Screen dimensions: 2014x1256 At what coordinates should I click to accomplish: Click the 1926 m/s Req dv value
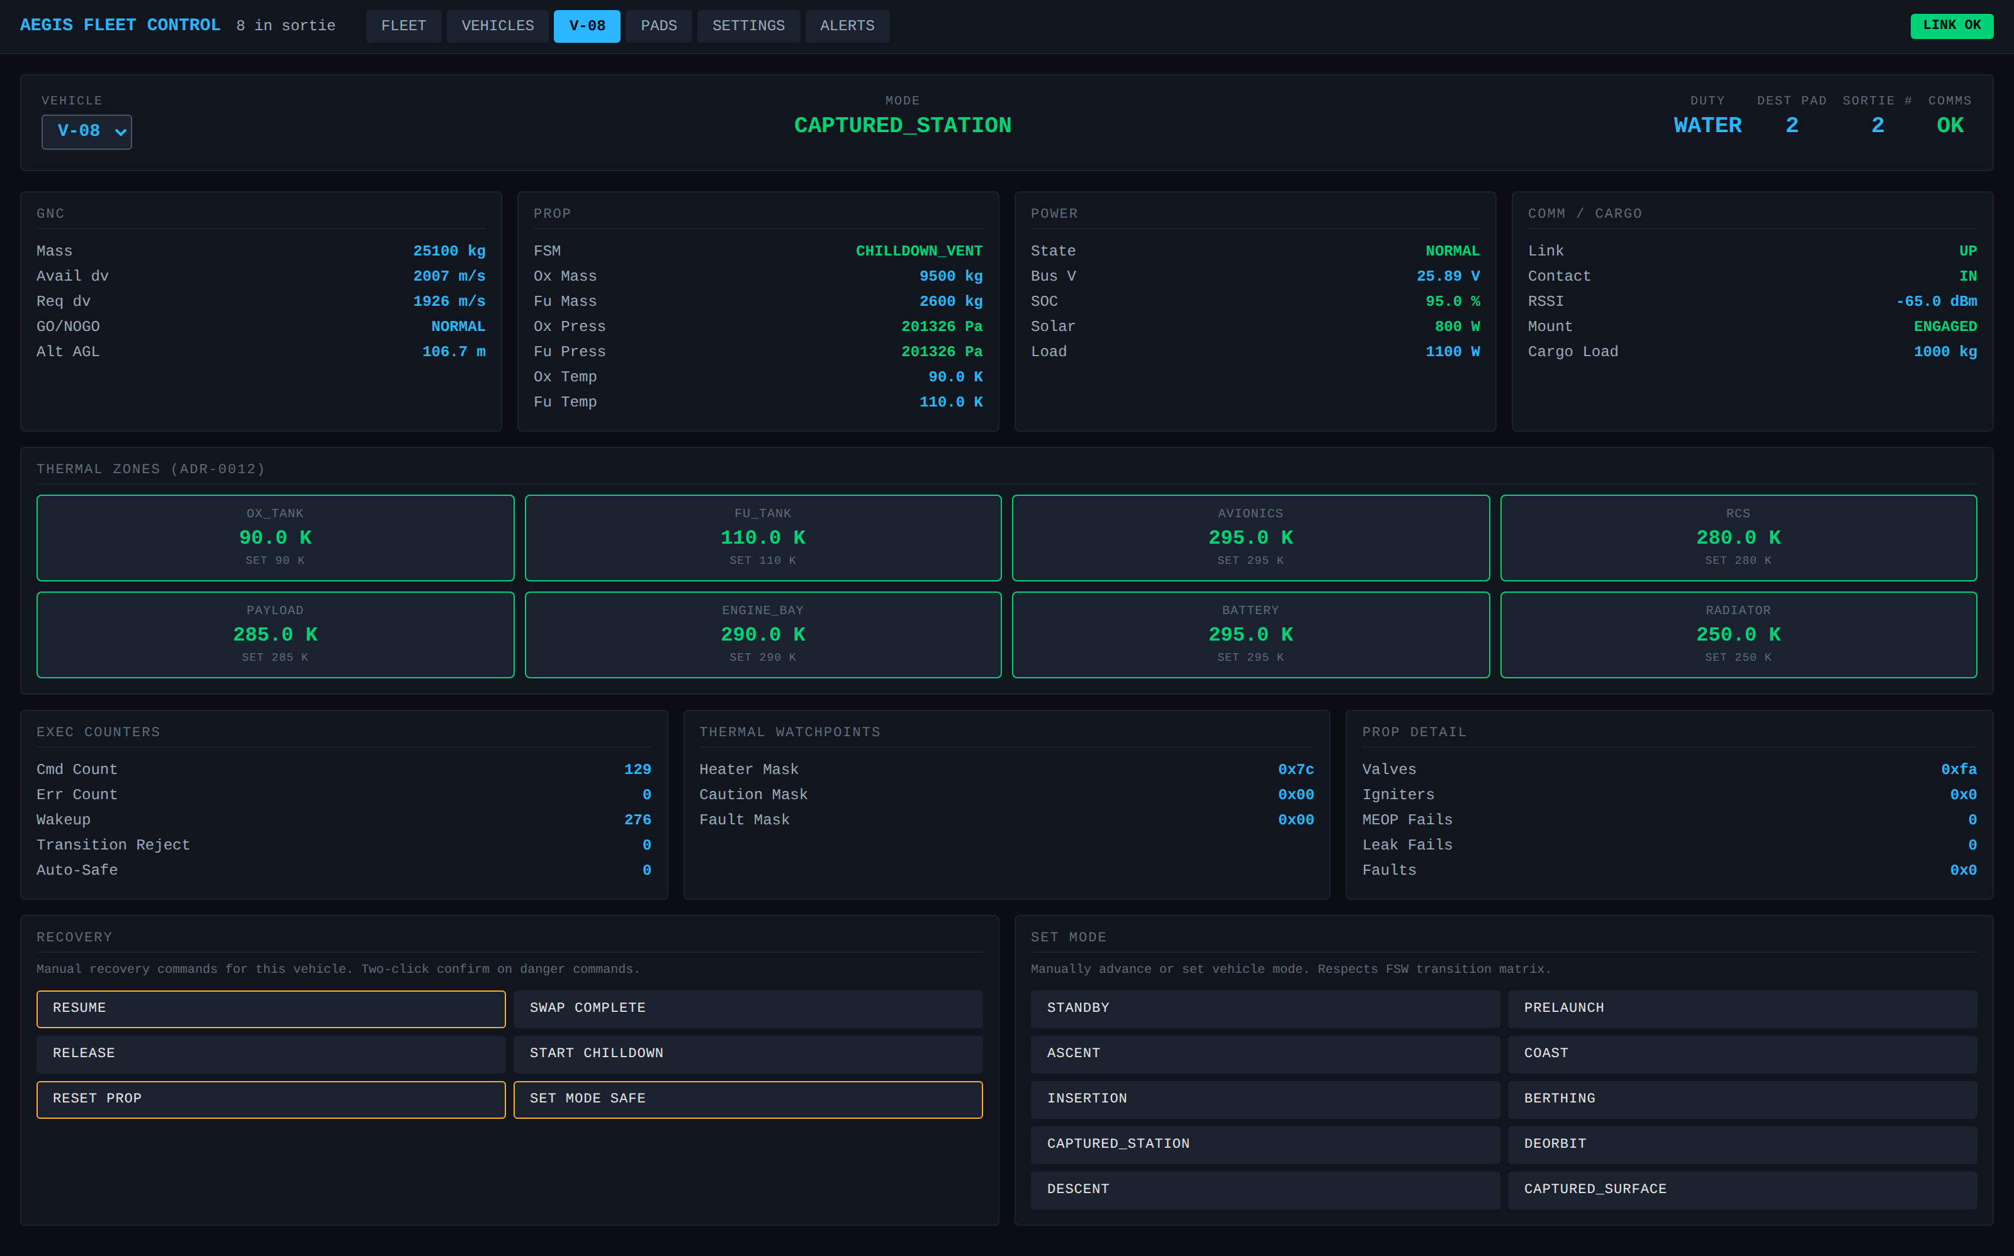pyautogui.click(x=449, y=301)
